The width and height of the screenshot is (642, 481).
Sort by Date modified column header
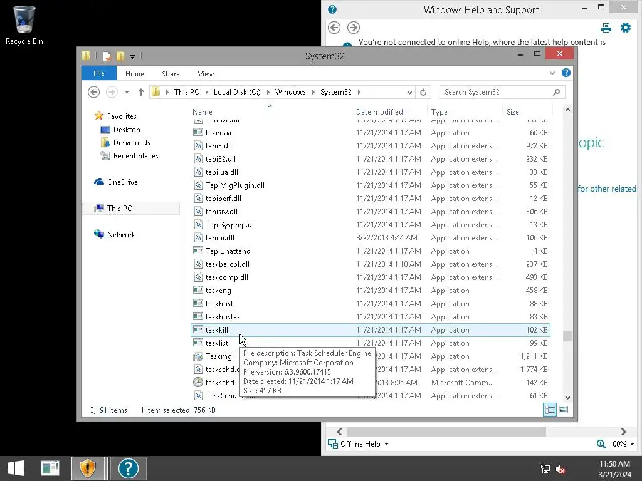pyautogui.click(x=389, y=111)
